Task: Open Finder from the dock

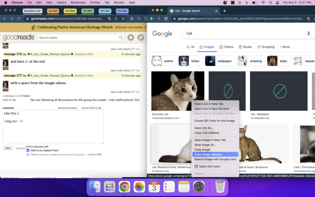Action: [94, 186]
